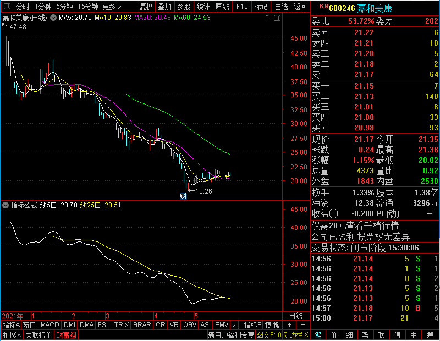Image resolution: width=440 pixels, height=341 pixels.
Task: Click the panel layout icon beside diamond
Action: (x=277, y=18)
